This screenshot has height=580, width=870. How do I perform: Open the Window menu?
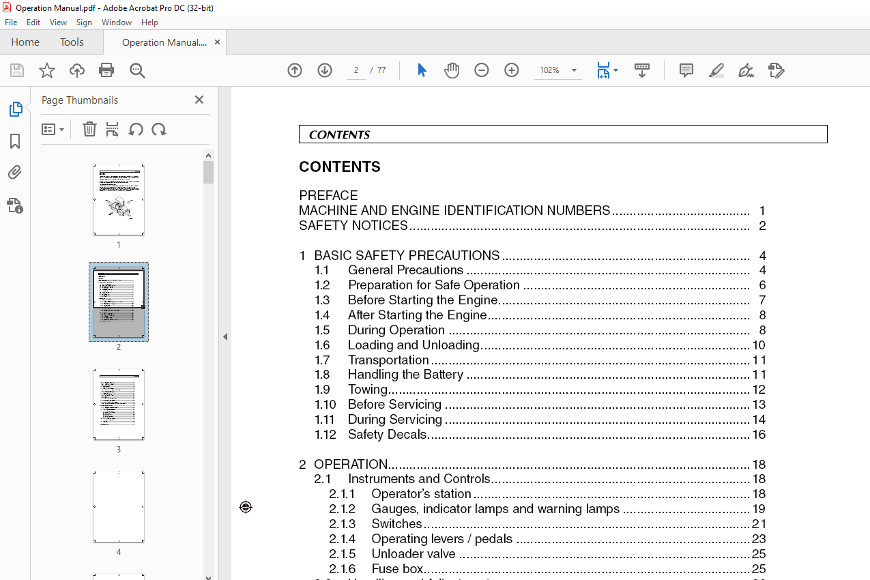tap(117, 23)
